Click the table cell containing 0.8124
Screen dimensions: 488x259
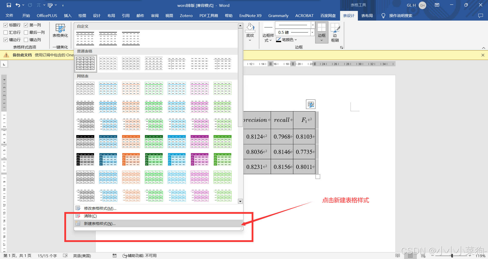click(257, 137)
